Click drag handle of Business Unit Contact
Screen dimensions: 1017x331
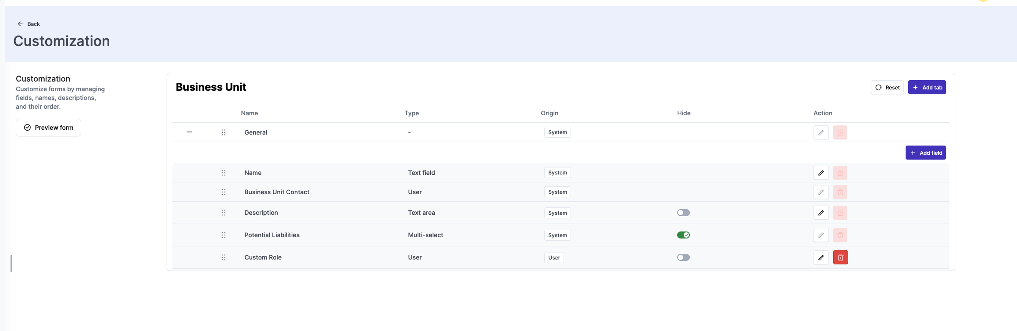(223, 192)
